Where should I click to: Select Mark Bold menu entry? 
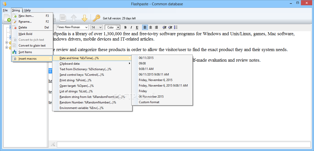tap(32, 34)
